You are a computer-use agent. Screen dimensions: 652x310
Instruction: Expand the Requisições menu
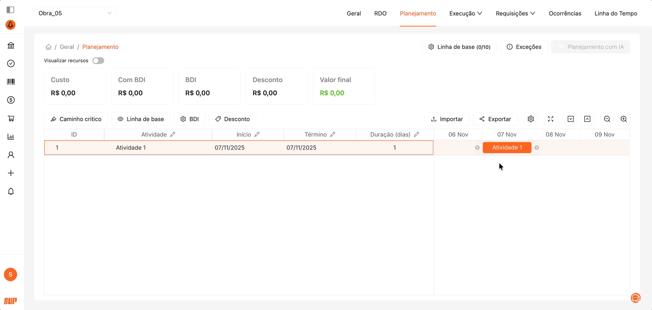[515, 13]
